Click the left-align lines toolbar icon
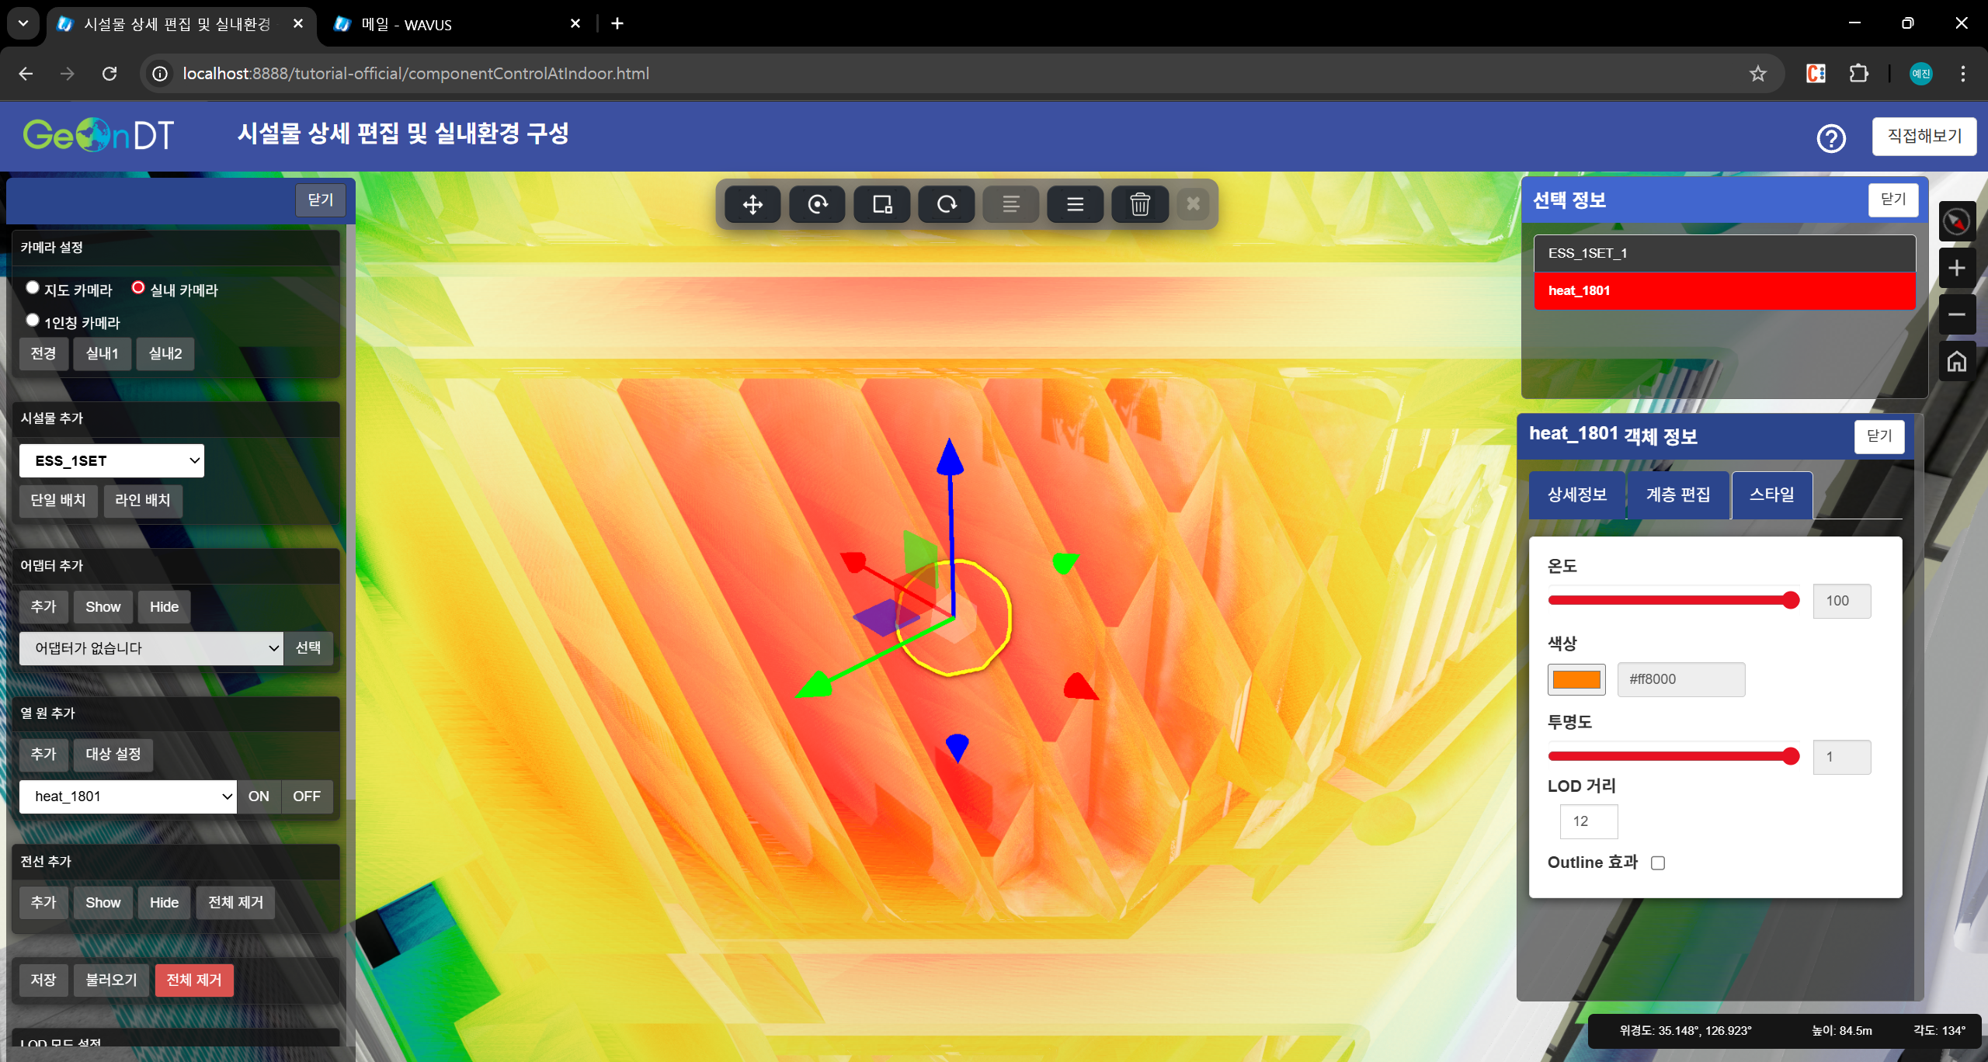Screen dimensions: 1988x1062 [1010, 204]
